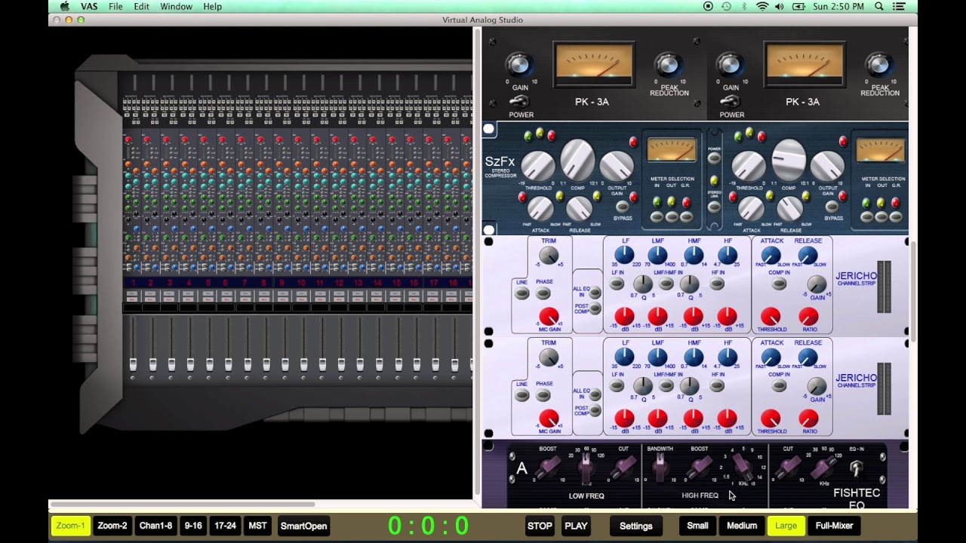
Task: Toggle Comp In on the upper Jericho strip
Action: [779, 284]
